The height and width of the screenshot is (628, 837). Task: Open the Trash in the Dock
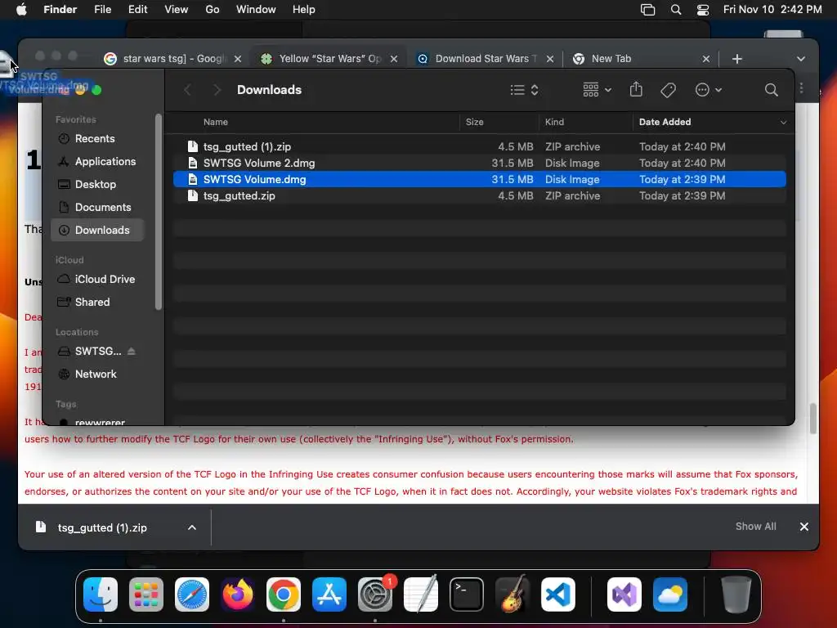pyautogui.click(x=736, y=594)
